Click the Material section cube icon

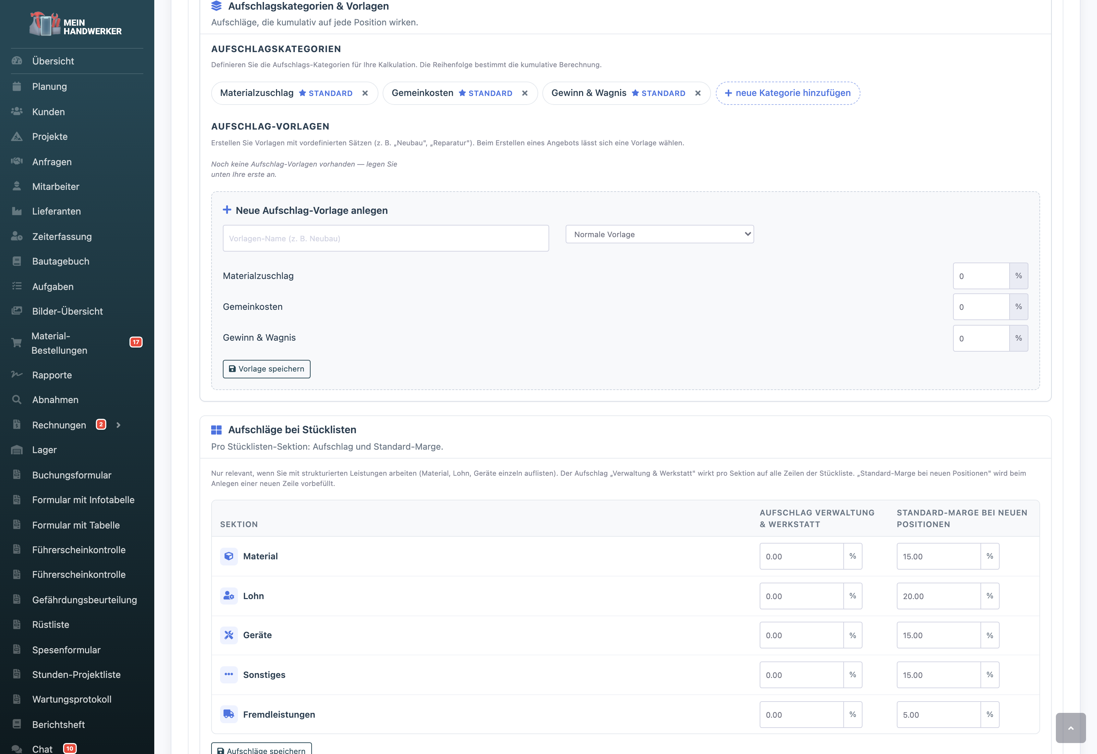click(x=229, y=556)
